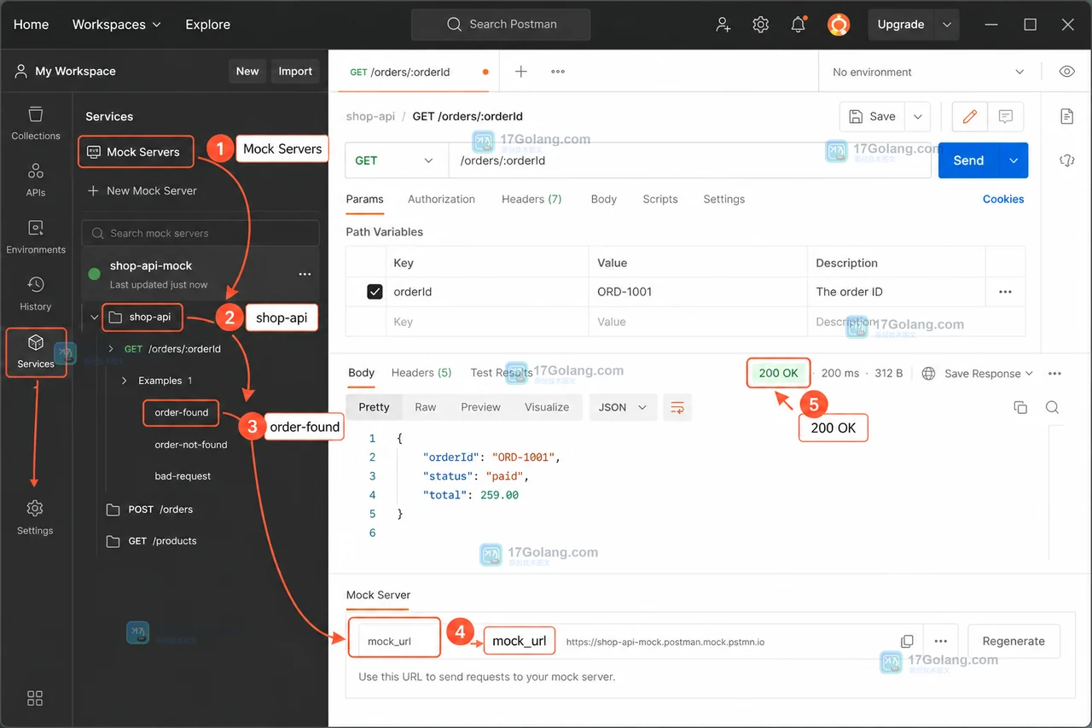The height and width of the screenshot is (728, 1092).
Task: Create new item with New button
Action: [247, 72]
